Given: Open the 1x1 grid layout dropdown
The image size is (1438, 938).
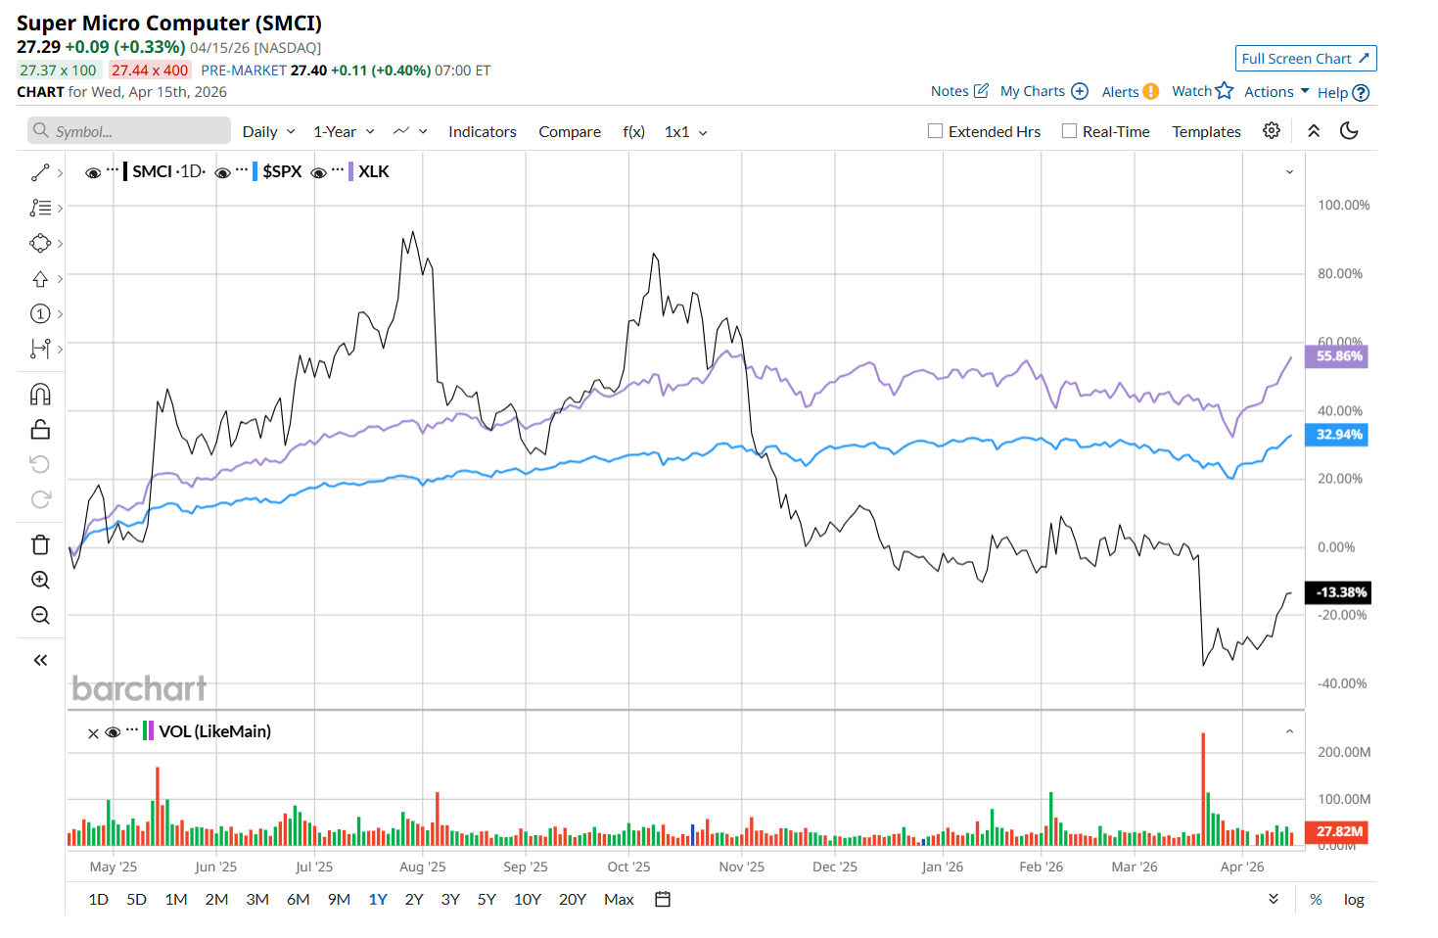Looking at the screenshot, I should (x=686, y=131).
